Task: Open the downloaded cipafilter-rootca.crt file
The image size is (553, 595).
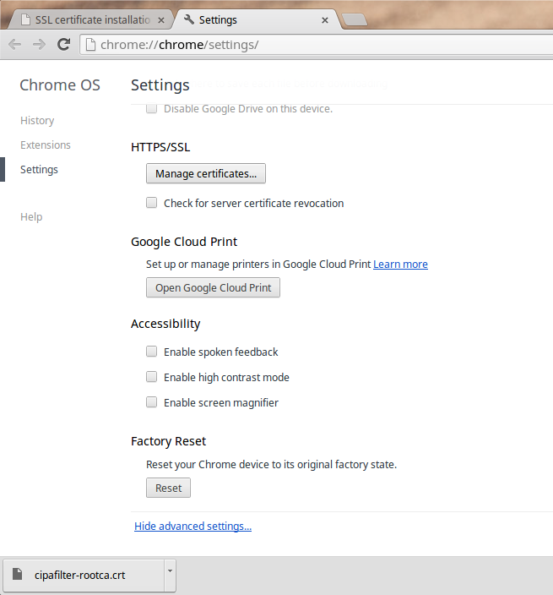Action: (84, 576)
